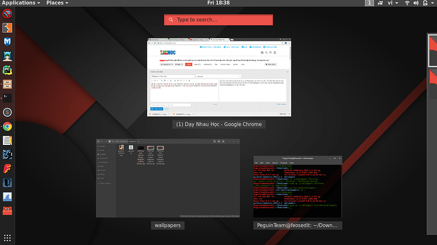
Task: Open the Applications menu
Action: click(21, 3)
